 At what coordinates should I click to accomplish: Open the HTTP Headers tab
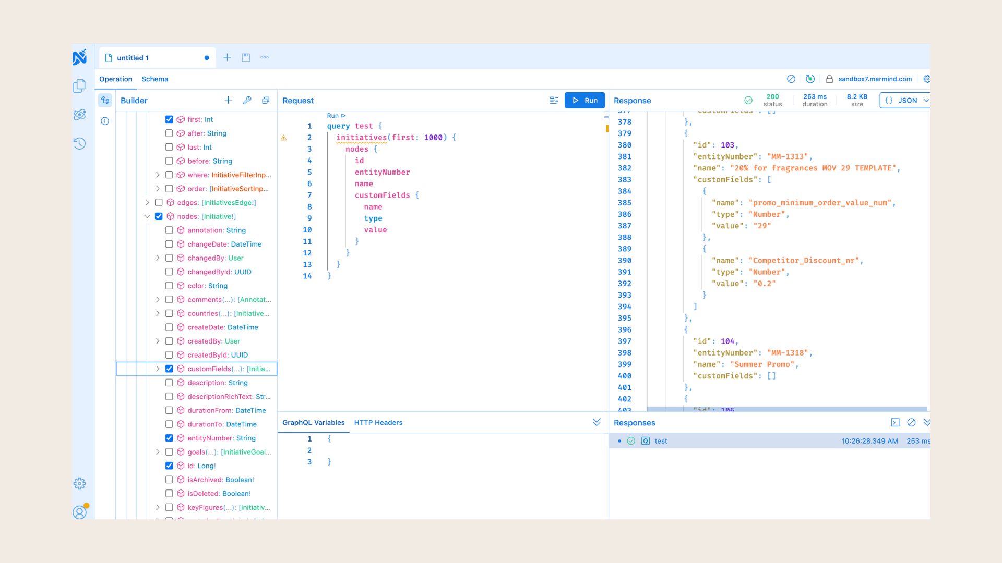point(378,422)
